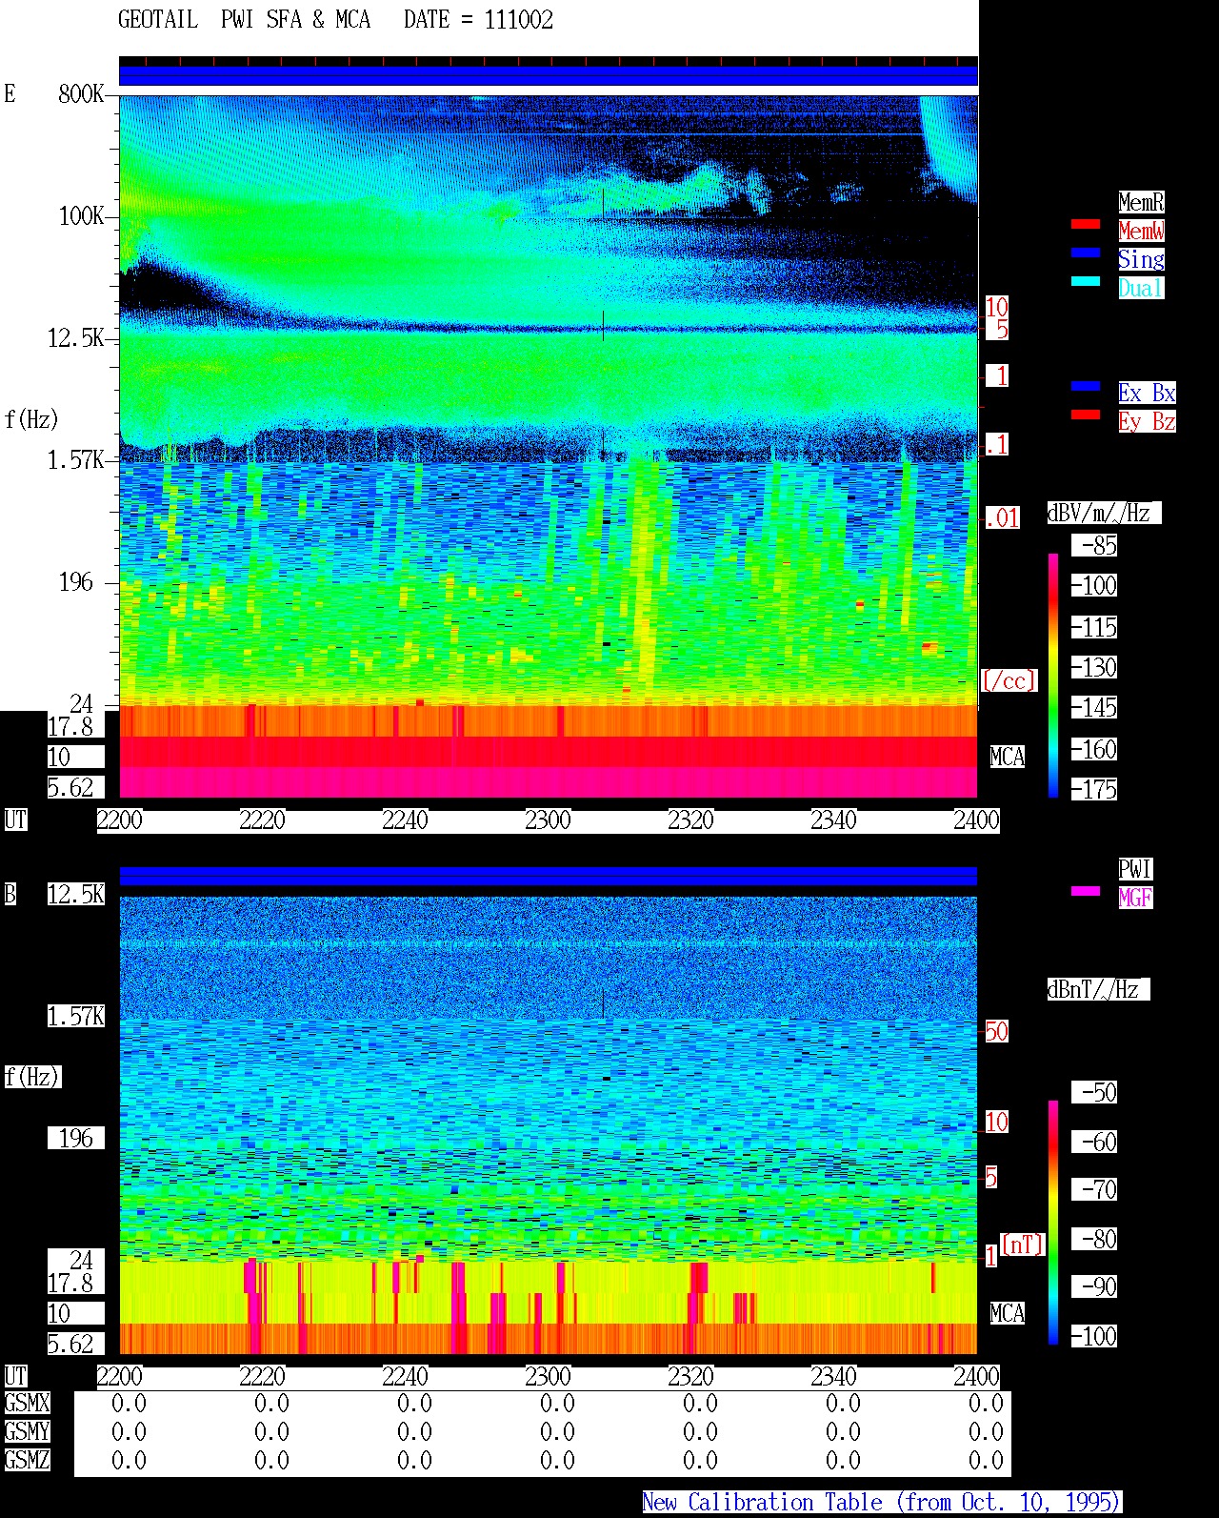The width and height of the screenshot is (1219, 1518).
Task: Click the 12.5K frequency label on B panel
Action: click(x=76, y=895)
